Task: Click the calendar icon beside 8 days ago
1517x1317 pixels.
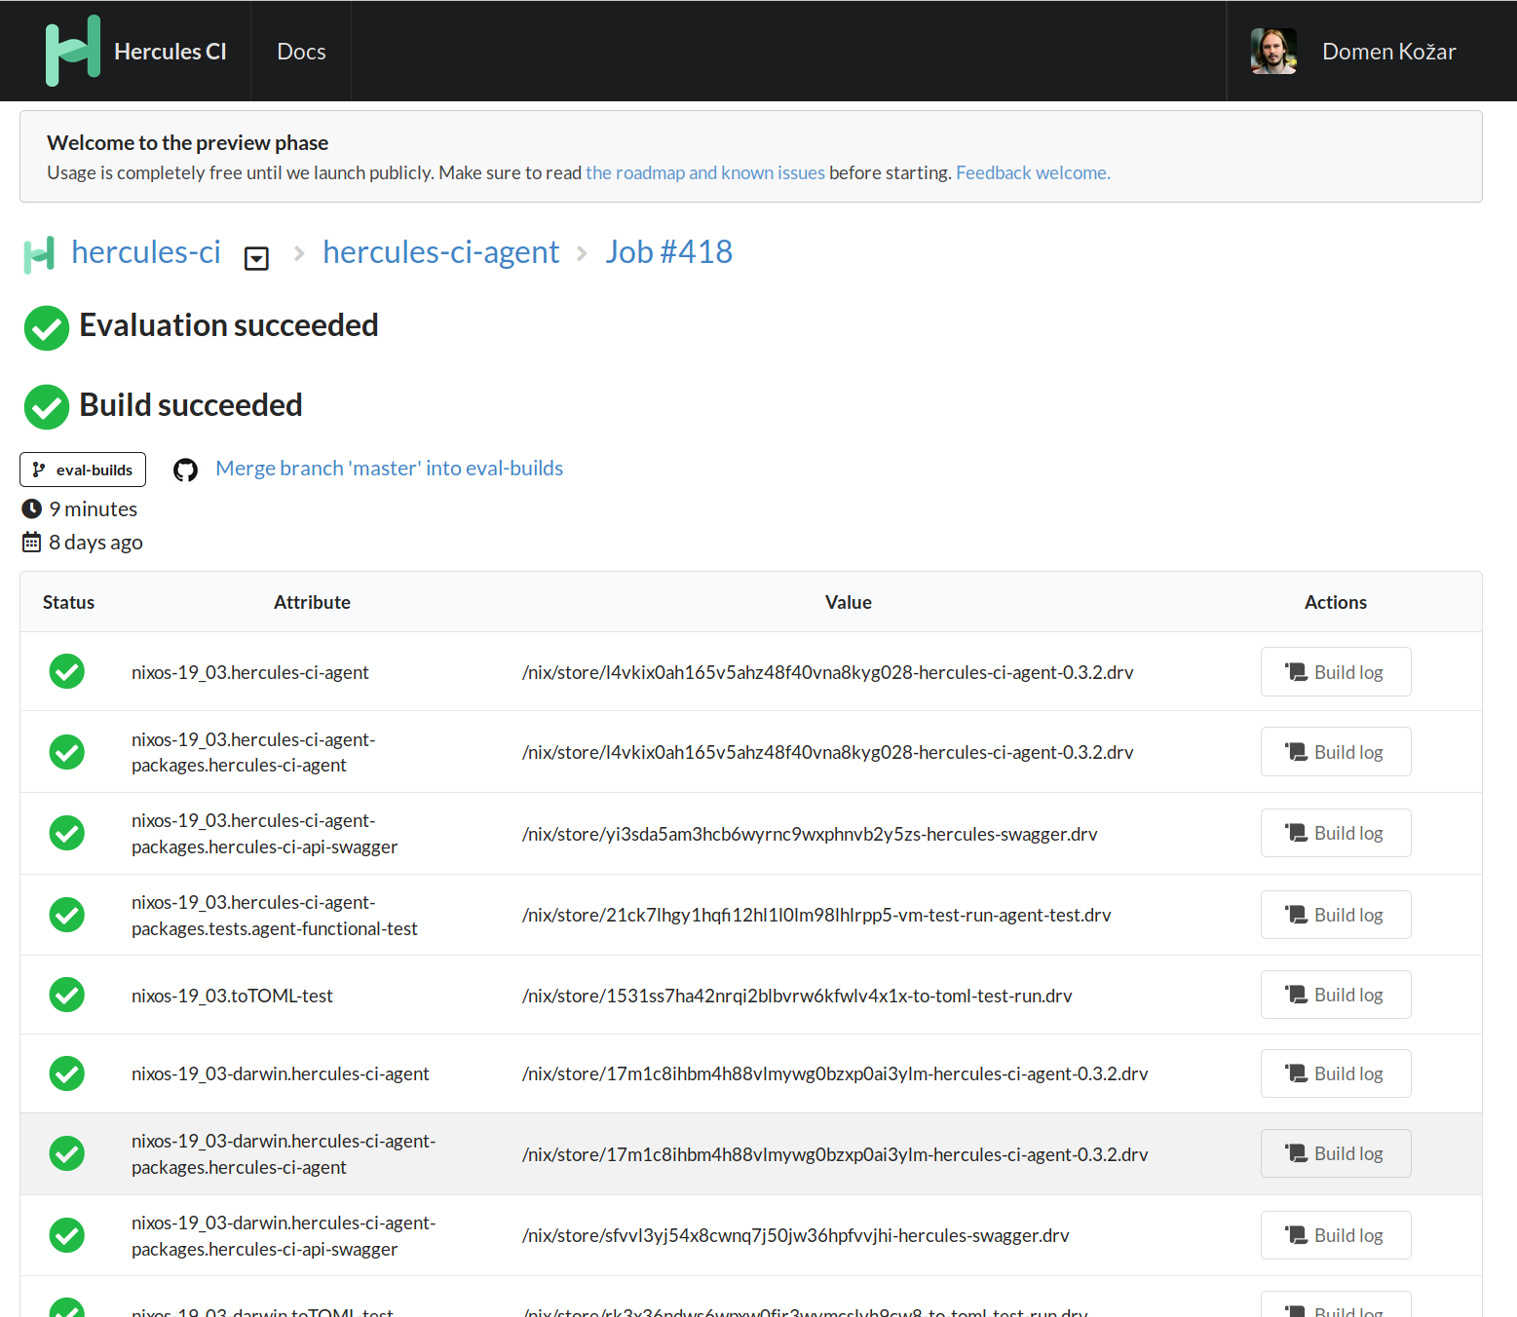Action: 32,542
